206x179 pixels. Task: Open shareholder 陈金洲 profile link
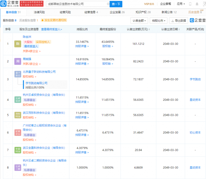pyautogui.click(x=27, y=37)
